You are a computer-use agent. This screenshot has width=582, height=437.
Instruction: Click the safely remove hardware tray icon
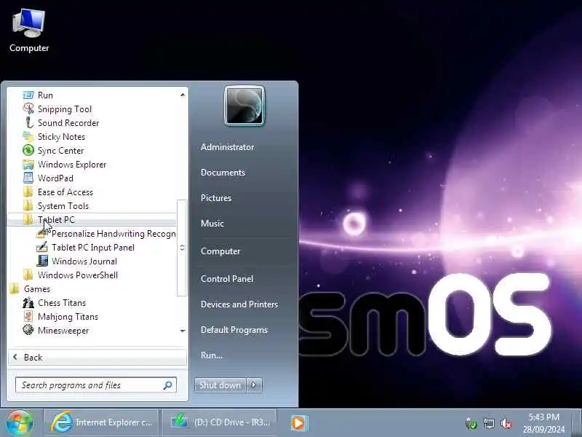(471, 423)
